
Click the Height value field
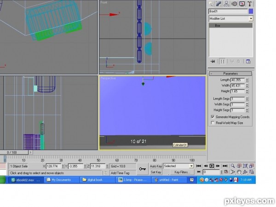click(x=238, y=92)
